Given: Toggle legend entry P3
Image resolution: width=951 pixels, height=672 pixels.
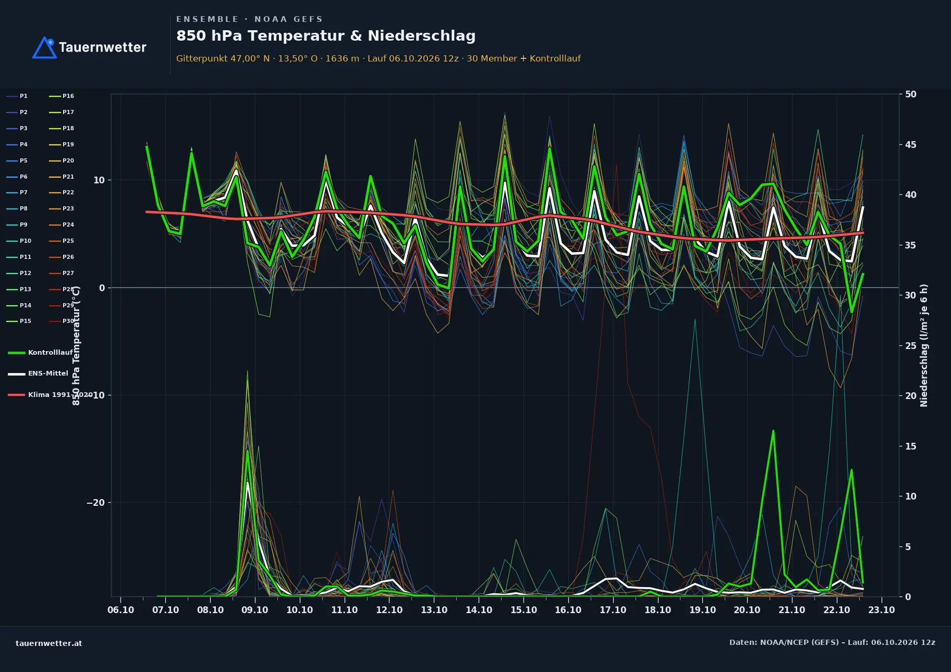Looking at the screenshot, I should click(x=17, y=128).
